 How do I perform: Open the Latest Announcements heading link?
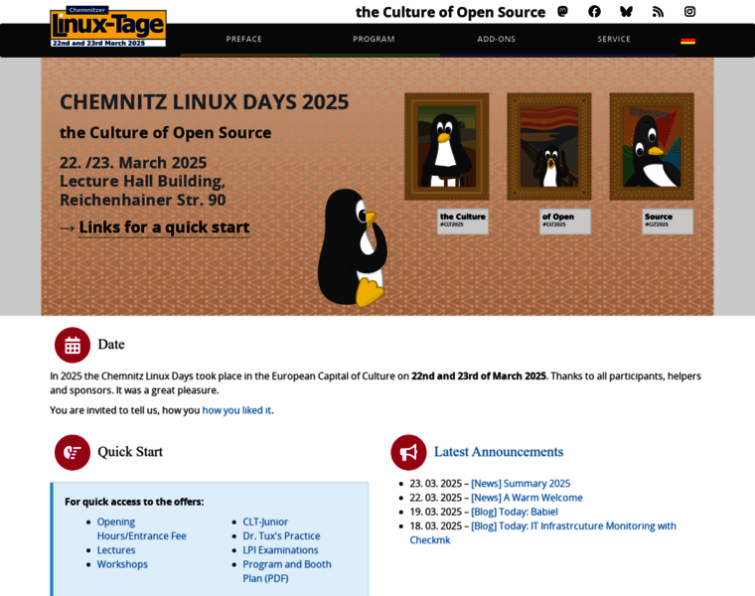click(499, 452)
